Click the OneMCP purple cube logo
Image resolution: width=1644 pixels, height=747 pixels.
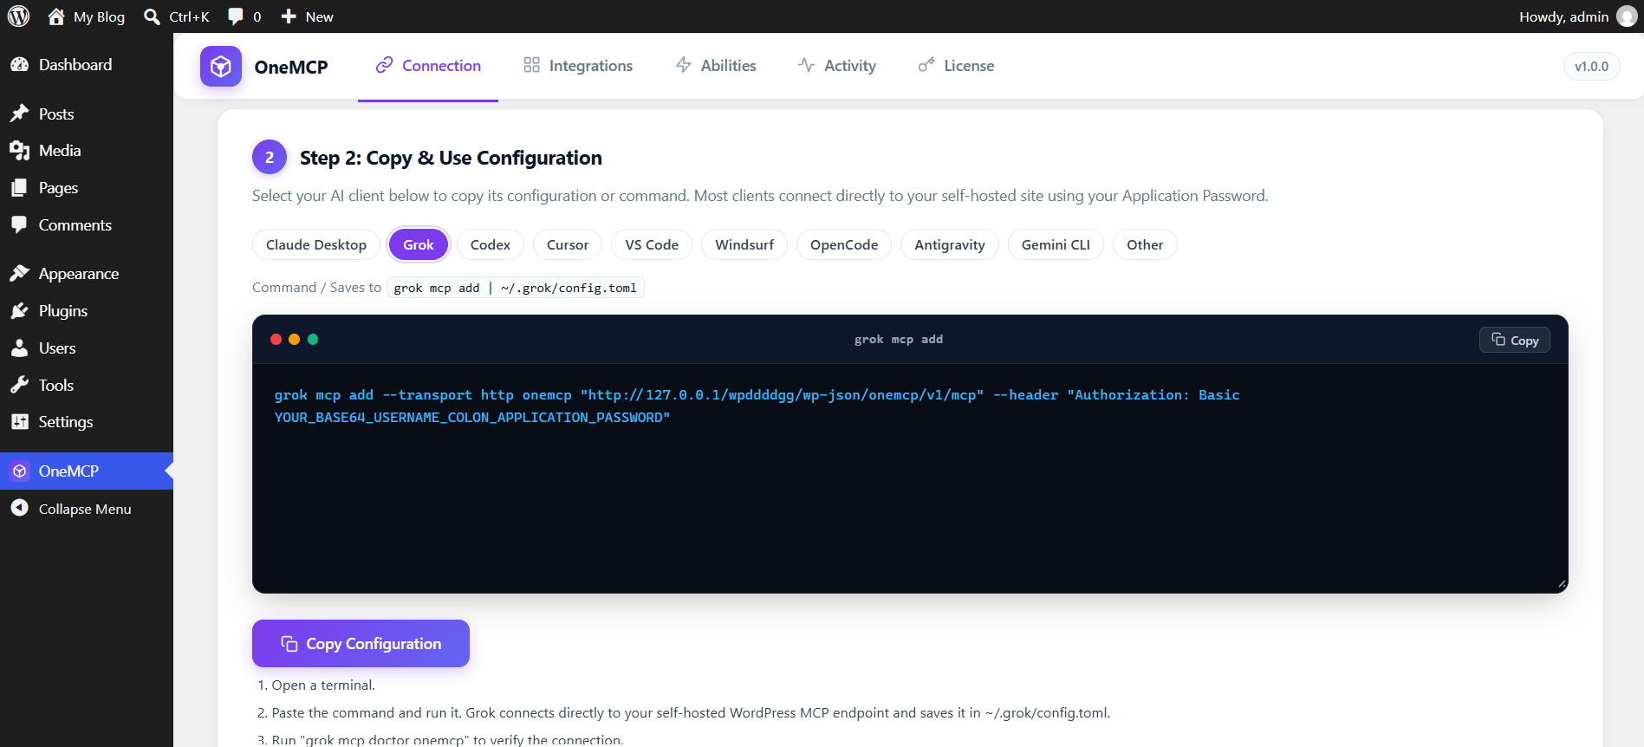221,67
